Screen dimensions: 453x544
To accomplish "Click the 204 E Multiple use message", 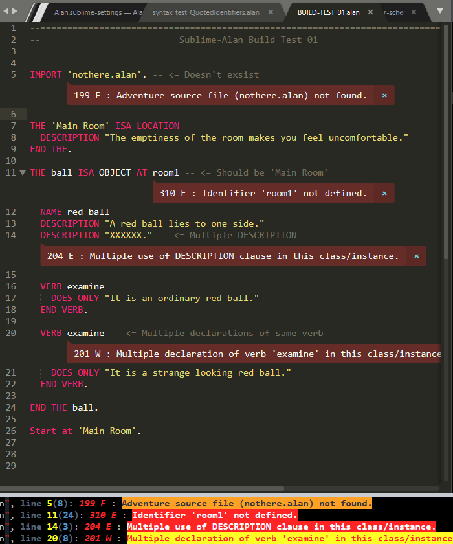I will [x=223, y=256].
